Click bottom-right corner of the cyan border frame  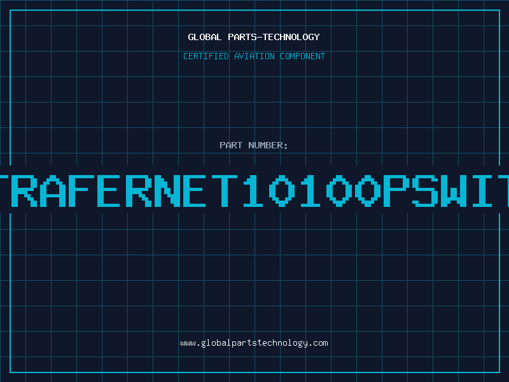pyautogui.click(x=499, y=372)
